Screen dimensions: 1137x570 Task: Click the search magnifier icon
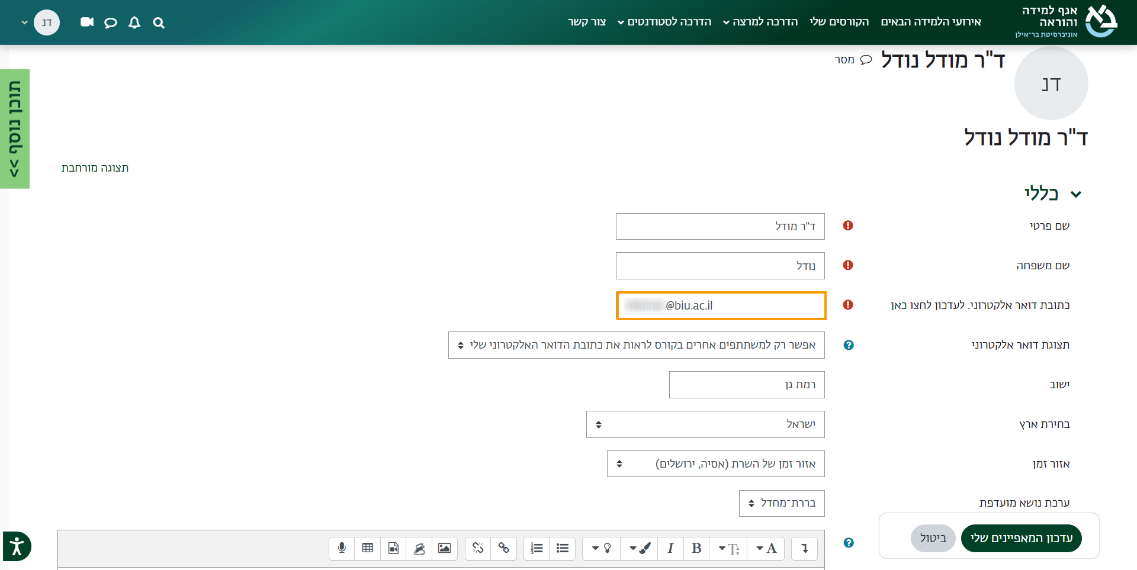click(x=158, y=22)
